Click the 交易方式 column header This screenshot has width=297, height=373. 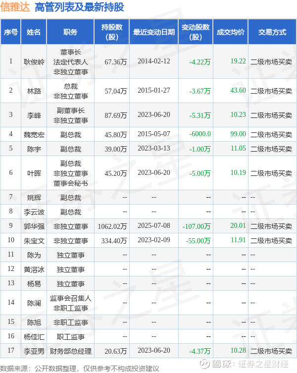[x=272, y=32]
